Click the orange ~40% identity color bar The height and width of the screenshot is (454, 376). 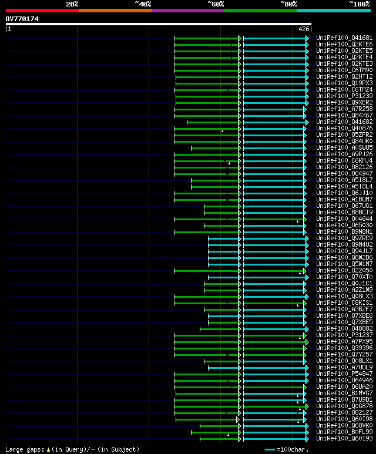tap(115, 11)
